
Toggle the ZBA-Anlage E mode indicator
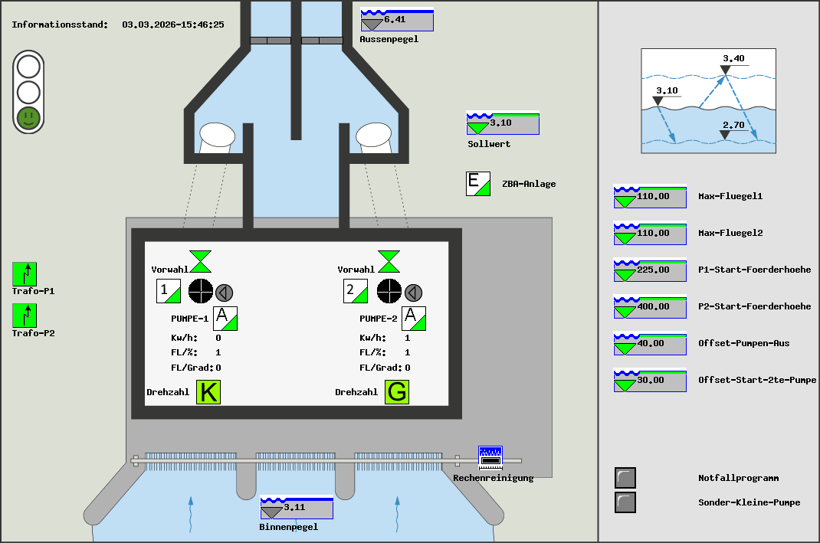point(478,184)
